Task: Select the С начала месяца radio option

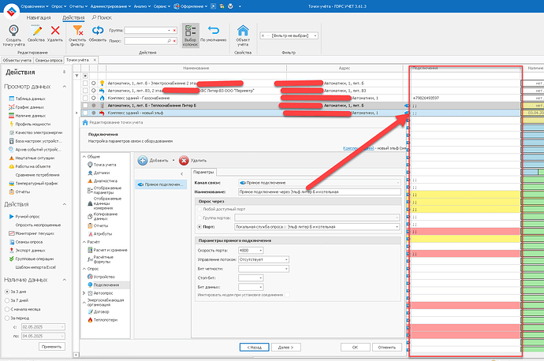Action: click(x=7, y=309)
